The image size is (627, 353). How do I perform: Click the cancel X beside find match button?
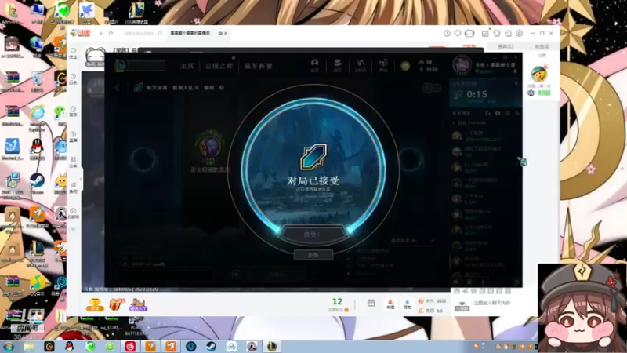coord(237,275)
